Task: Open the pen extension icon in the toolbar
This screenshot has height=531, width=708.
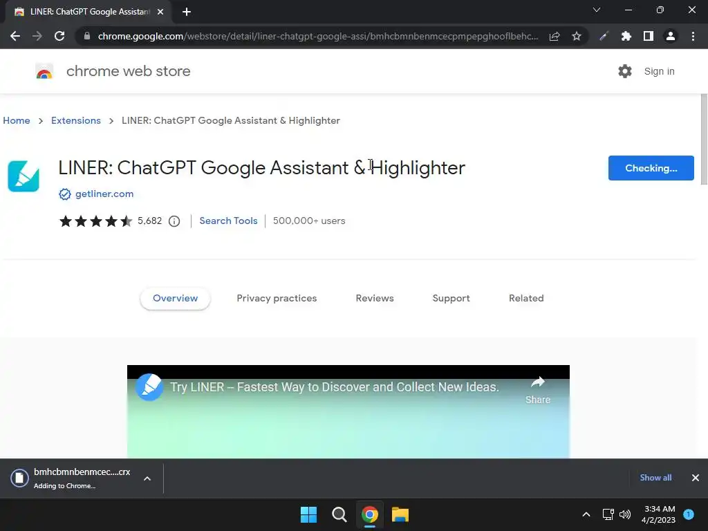Action: 604,36
